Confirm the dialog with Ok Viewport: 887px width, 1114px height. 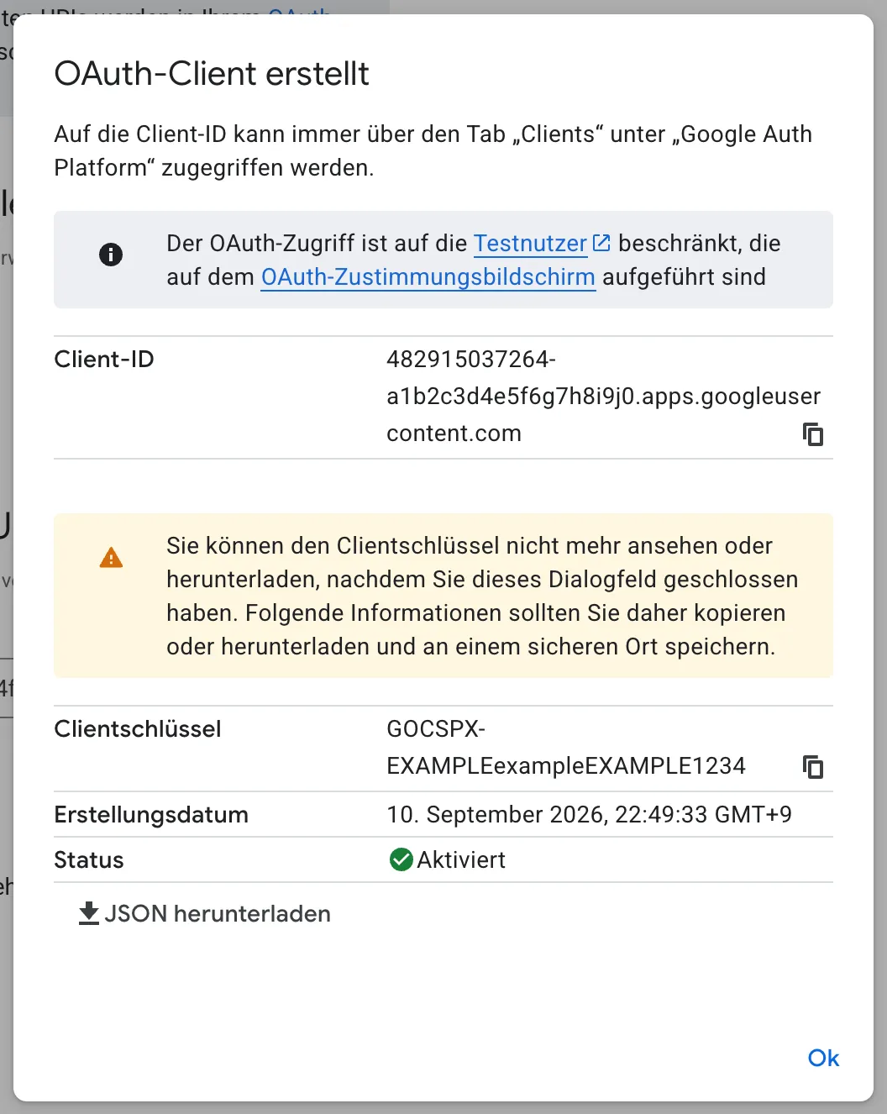click(823, 1058)
